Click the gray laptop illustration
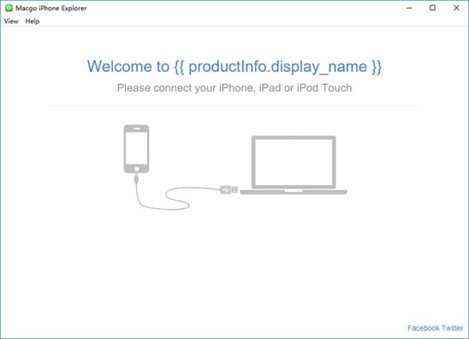Image resolution: width=469 pixels, height=339 pixels. tap(294, 165)
